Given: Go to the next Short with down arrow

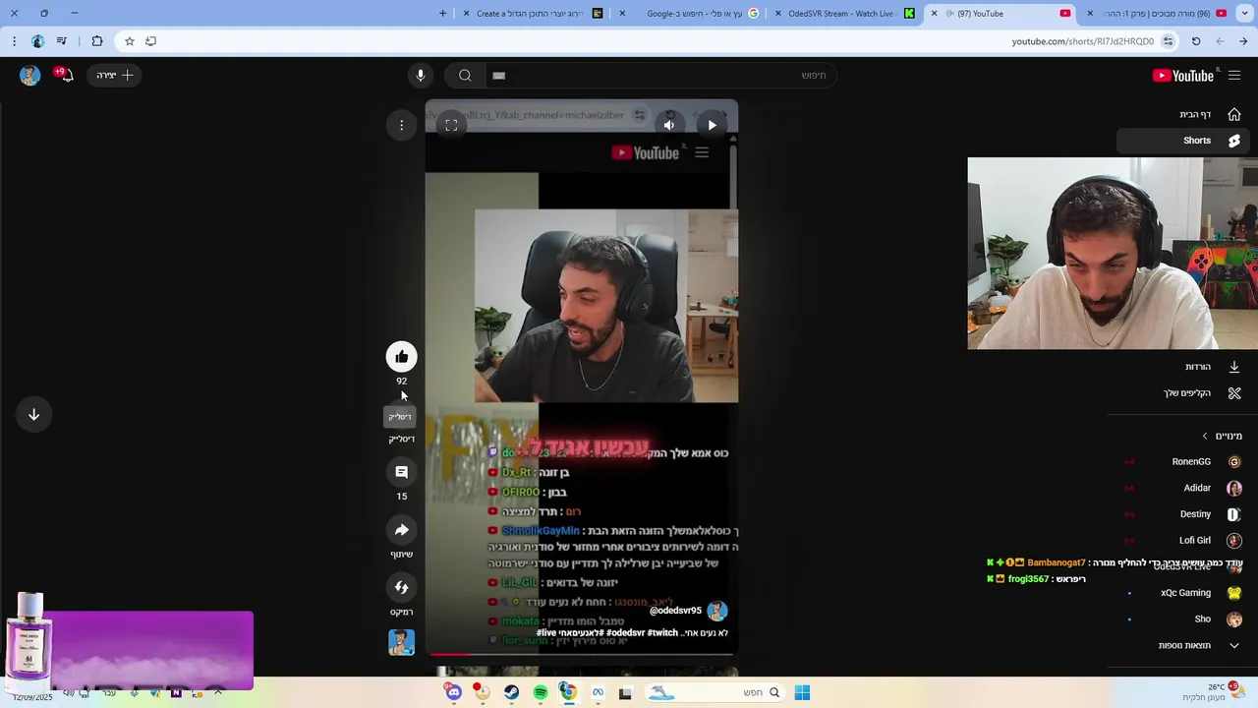Looking at the screenshot, I should point(33,414).
